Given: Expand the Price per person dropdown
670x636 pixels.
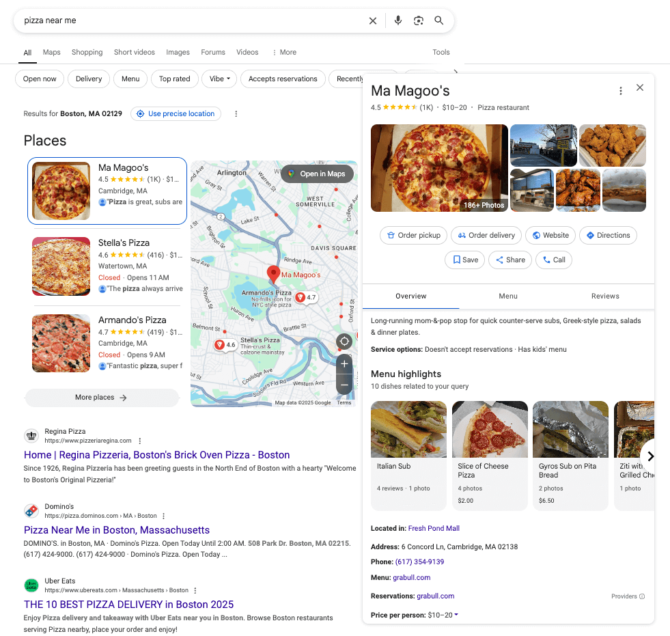Looking at the screenshot, I should [456, 615].
